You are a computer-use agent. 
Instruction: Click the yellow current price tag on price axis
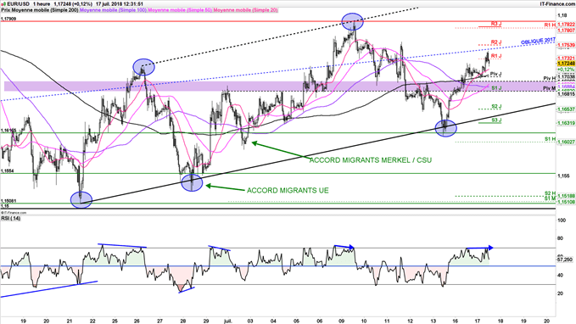(x=566, y=64)
